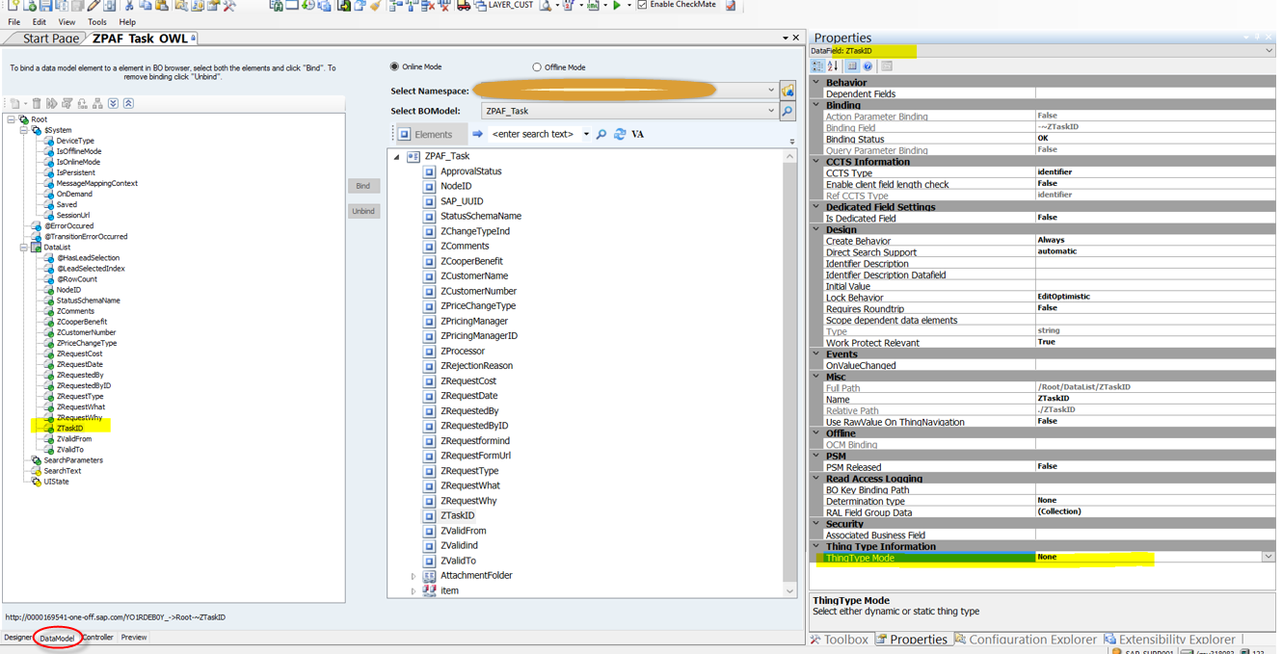Open the DataField ZTaskID object selector dropdown
Viewport: 1282px width, 654px height.
click(x=1268, y=51)
